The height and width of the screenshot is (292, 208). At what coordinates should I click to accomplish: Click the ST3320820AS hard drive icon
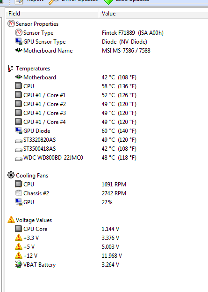[x=19, y=141]
